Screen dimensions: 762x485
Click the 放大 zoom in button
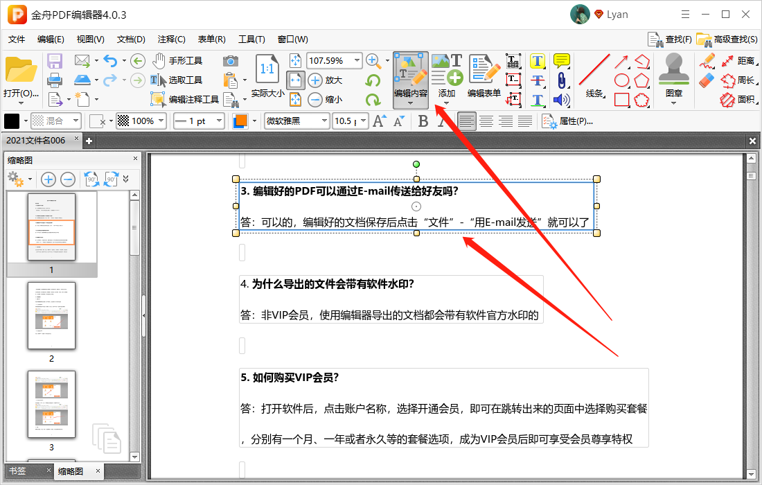pyautogui.click(x=326, y=80)
